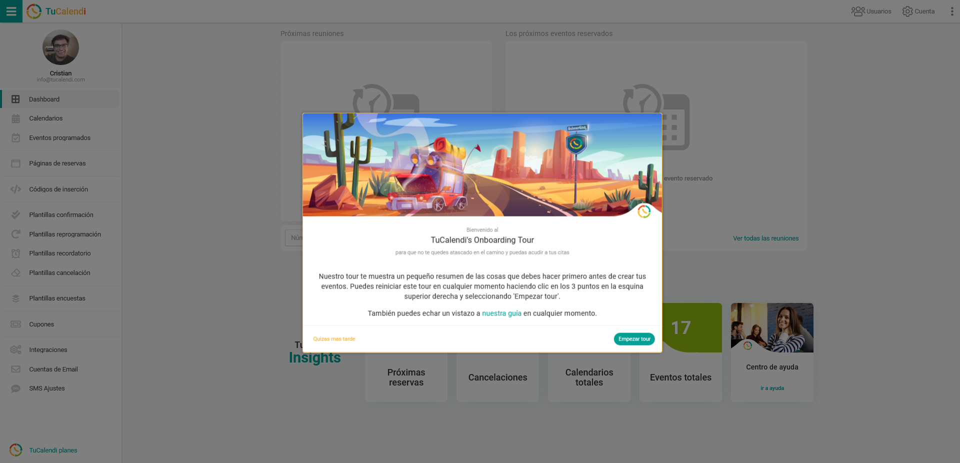Viewport: 960px width, 463px height.
Task: Open the hamburger menu icon
Action: 11,11
